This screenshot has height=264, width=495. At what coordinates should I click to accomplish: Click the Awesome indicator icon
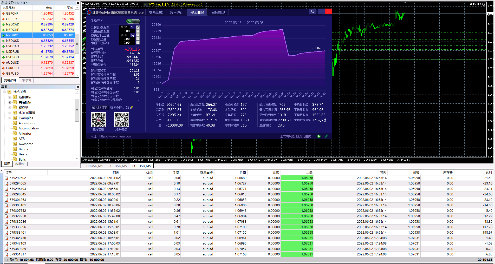click(x=15, y=144)
